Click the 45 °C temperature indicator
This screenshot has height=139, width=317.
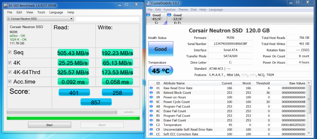click(161, 70)
